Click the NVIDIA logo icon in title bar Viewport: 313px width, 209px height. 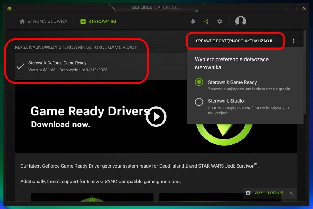(x=9, y=8)
